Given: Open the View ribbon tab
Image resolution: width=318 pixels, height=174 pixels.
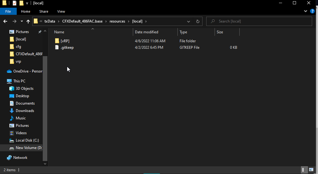Looking at the screenshot, I should click(x=61, y=11).
